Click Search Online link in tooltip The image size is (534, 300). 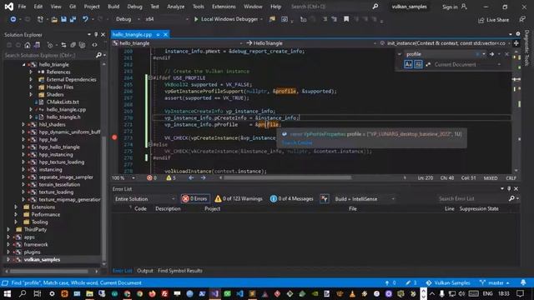coord(297,142)
